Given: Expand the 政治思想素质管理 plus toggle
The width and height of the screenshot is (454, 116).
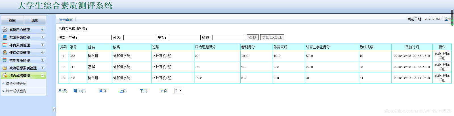Looking at the screenshot, I should pos(42,68).
